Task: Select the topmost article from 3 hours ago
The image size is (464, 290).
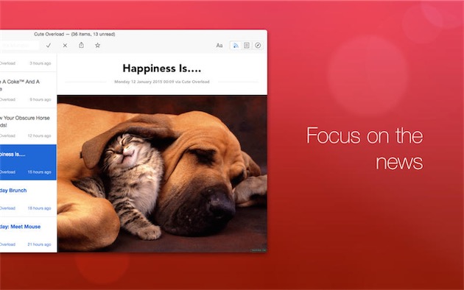Action: 28,63
